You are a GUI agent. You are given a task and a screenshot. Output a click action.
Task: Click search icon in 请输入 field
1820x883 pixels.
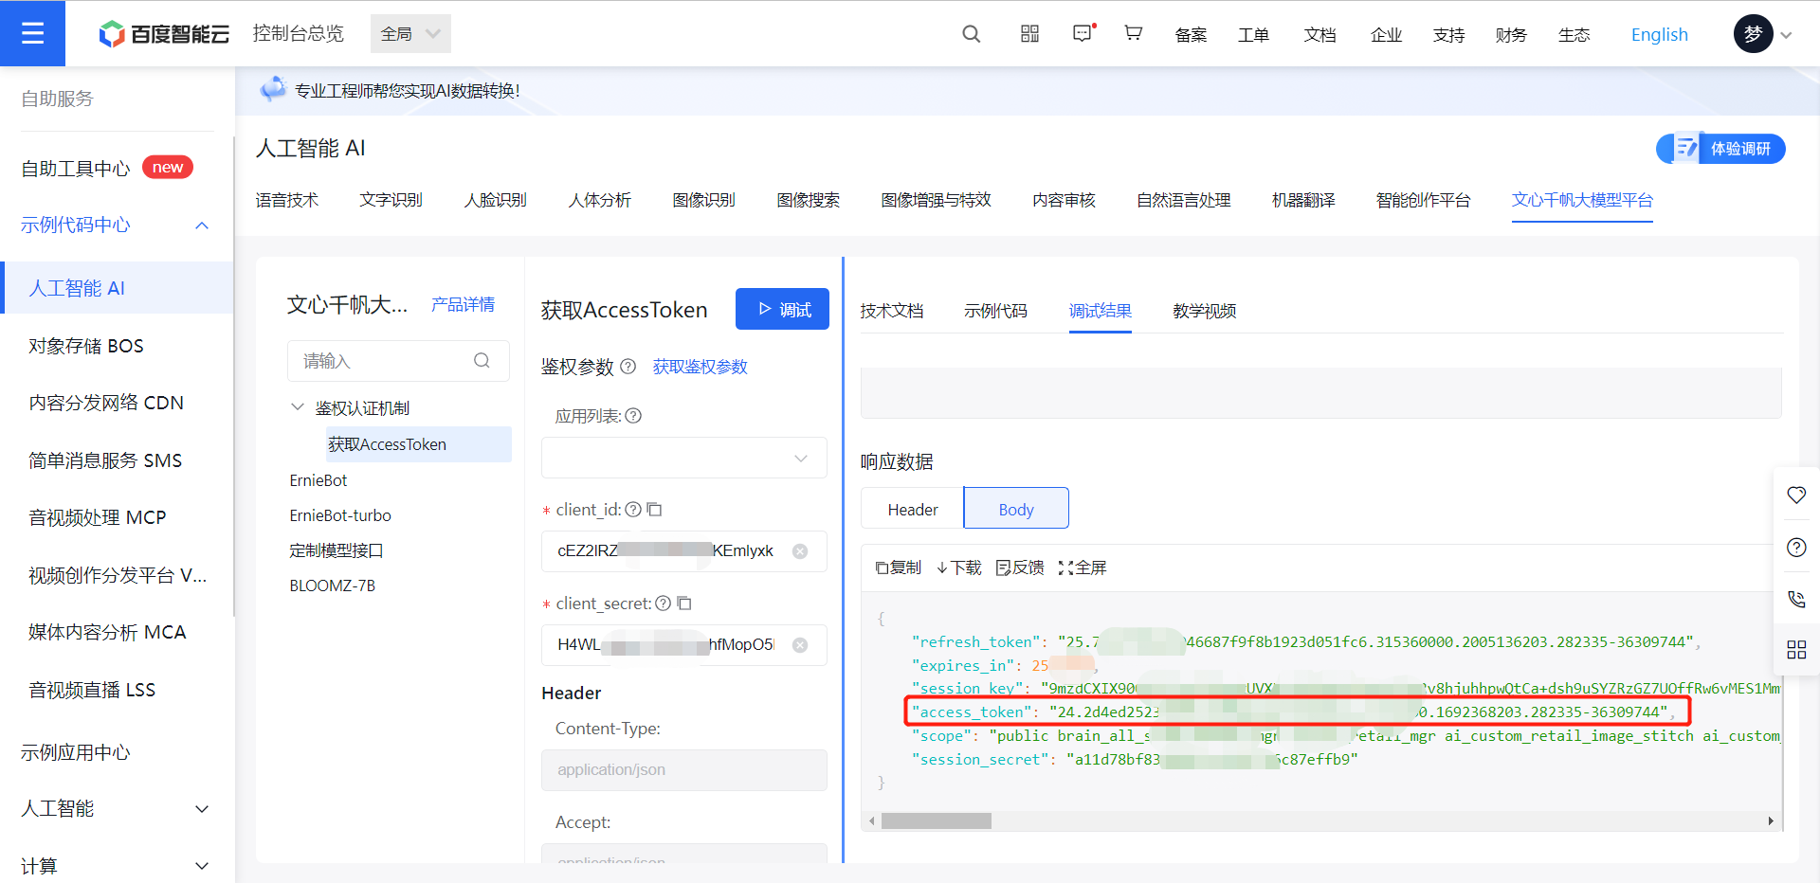(x=482, y=360)
